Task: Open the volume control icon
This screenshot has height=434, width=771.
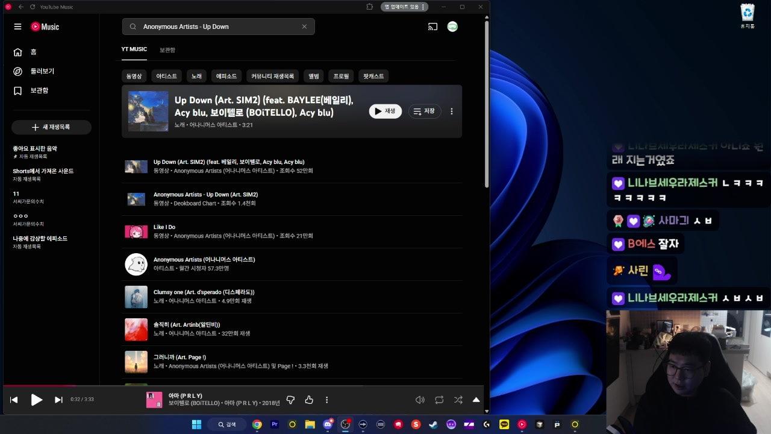Action: (x=420, y=400)
